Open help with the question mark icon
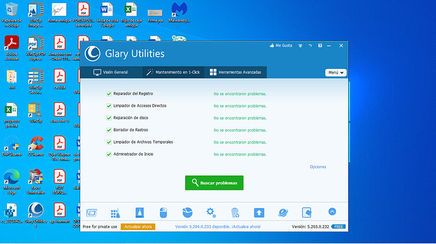Screen dimensions: 436x244 320,45
